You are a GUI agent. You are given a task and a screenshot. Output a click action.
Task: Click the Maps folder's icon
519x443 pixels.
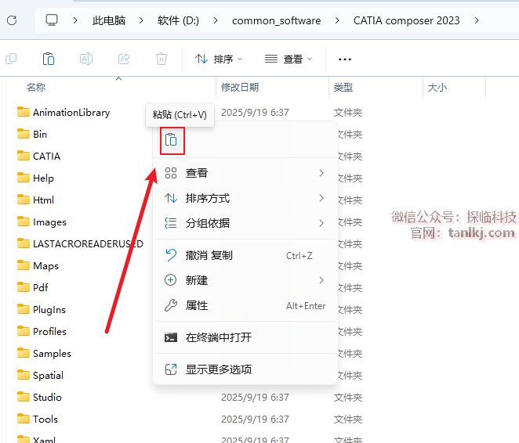point(24,265)
